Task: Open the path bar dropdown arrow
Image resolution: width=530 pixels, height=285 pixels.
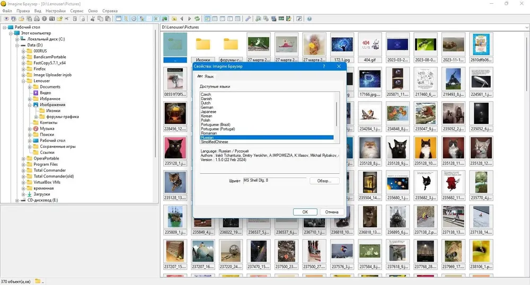Action: pos(527,27)
